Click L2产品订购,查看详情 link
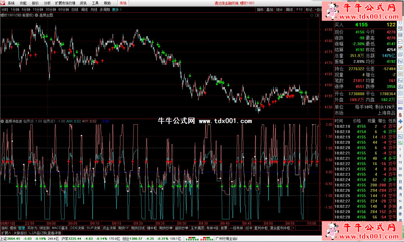This screenshot has width=404, height=242. (45, 233)
